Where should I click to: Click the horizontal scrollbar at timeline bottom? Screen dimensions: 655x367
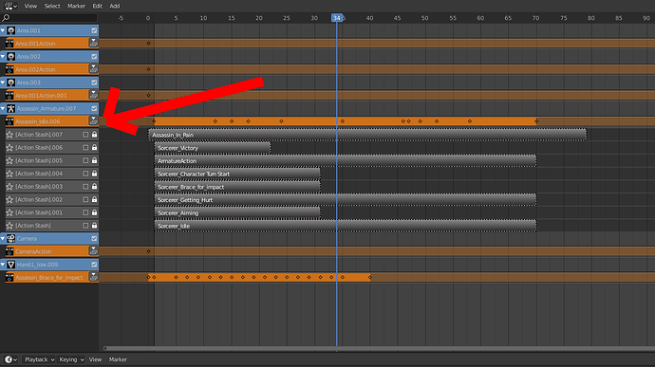tap(379, 348)
